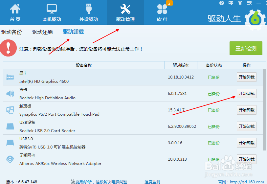
Task: Click the gear logo with number 6
Action: [255, 19]
